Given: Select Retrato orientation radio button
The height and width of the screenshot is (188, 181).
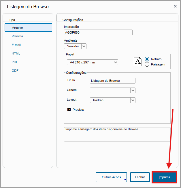Looking at the screenshot, I should coord(147,59).
